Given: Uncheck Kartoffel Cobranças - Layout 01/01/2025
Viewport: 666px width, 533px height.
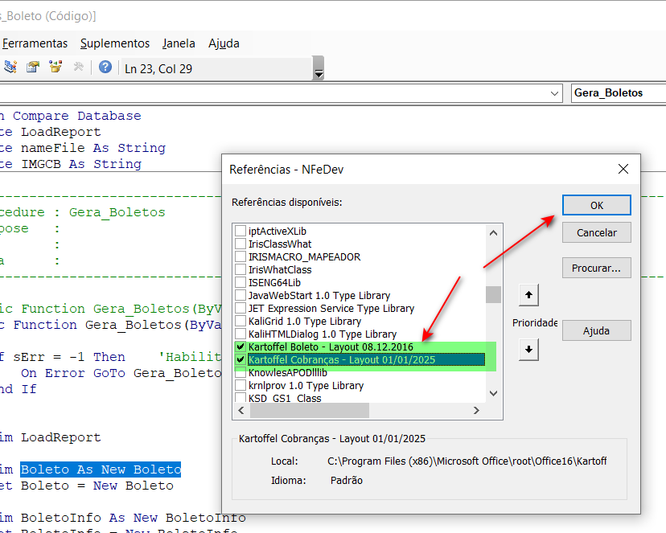Looking at the screenshot, I should coord(240,360).
